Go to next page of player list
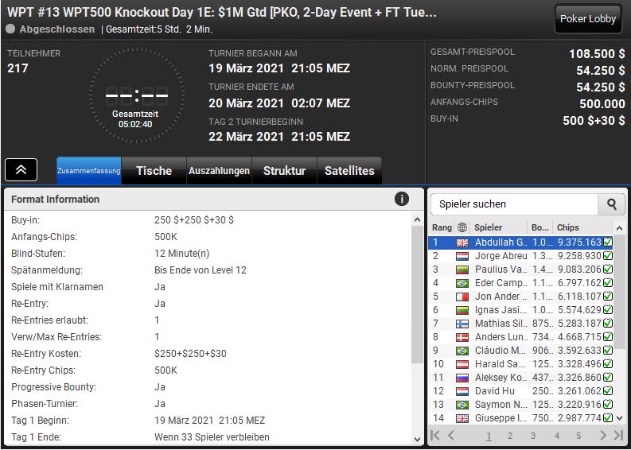The image size is (631, 450). pos(603,436)
